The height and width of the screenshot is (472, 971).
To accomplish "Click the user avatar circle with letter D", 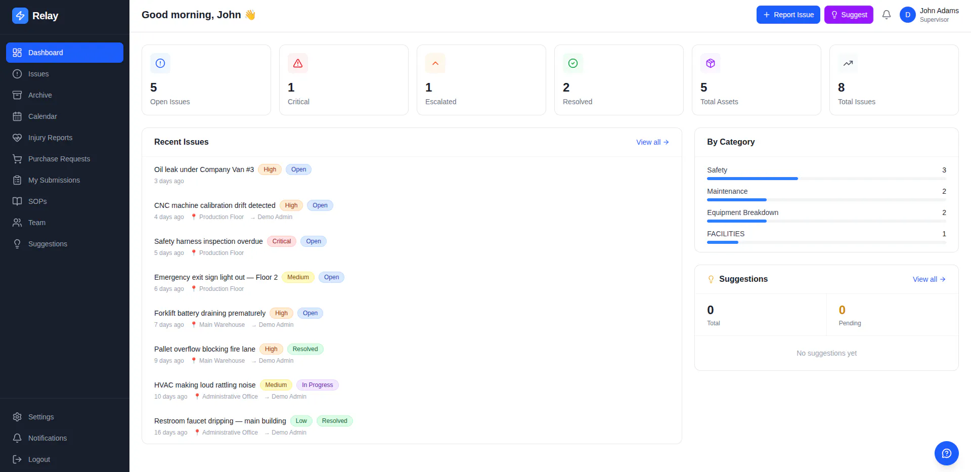I will click(908, 15).
